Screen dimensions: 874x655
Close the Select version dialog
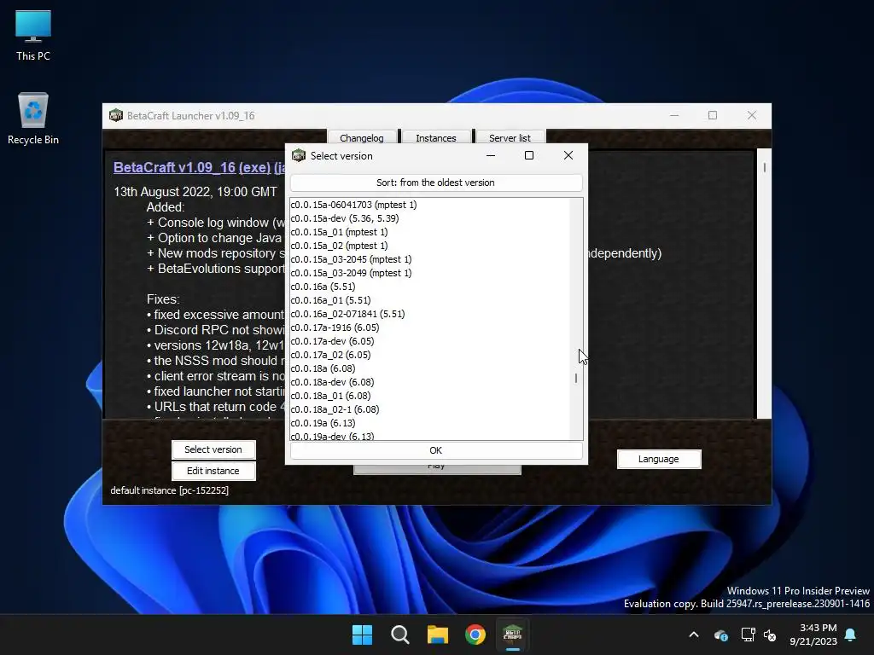(x=568, y=155)
